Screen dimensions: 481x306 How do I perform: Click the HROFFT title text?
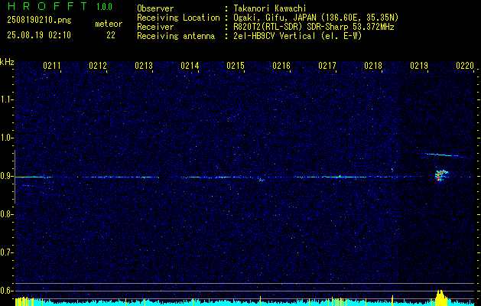click(x=47, y=6)
